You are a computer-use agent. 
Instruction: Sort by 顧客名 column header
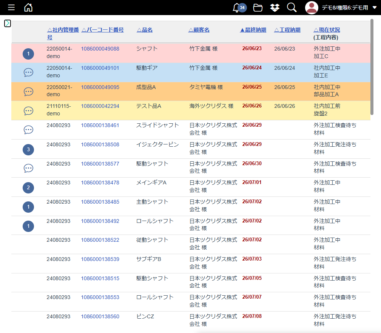(199, 30)
